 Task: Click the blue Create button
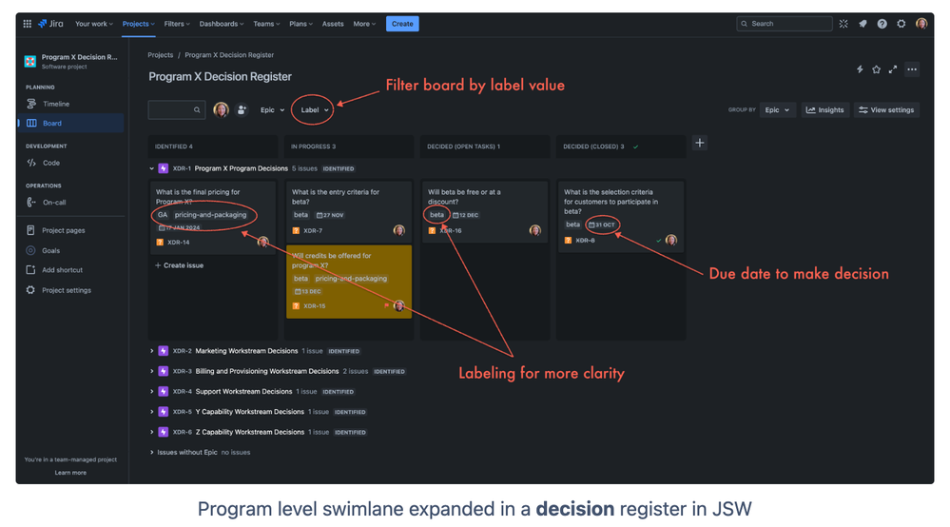(402, 24)
